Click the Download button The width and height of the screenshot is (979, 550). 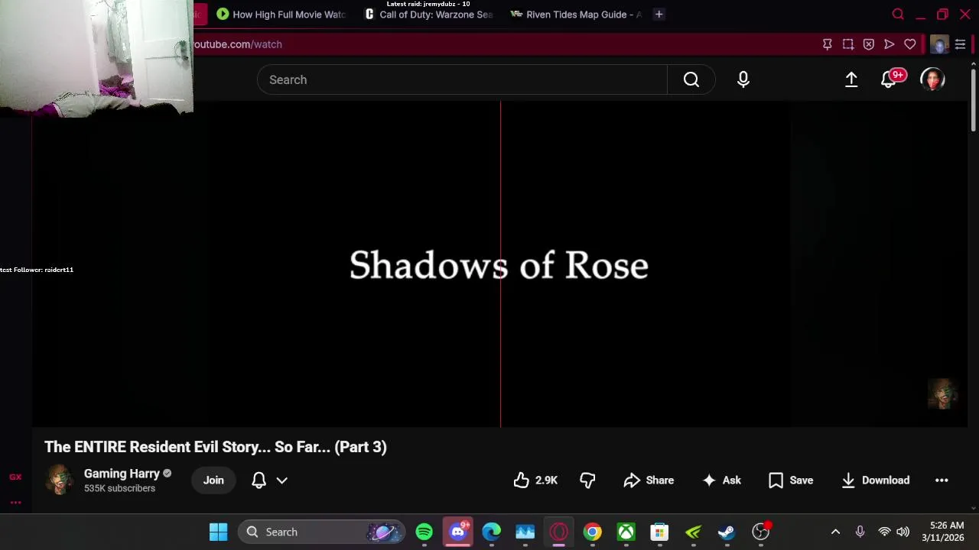pyautogui.click(x=875, y=480)
